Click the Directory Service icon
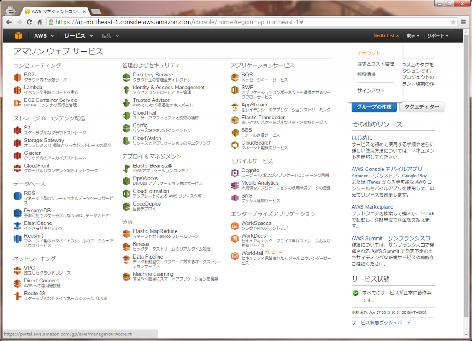 pos(126,77)
